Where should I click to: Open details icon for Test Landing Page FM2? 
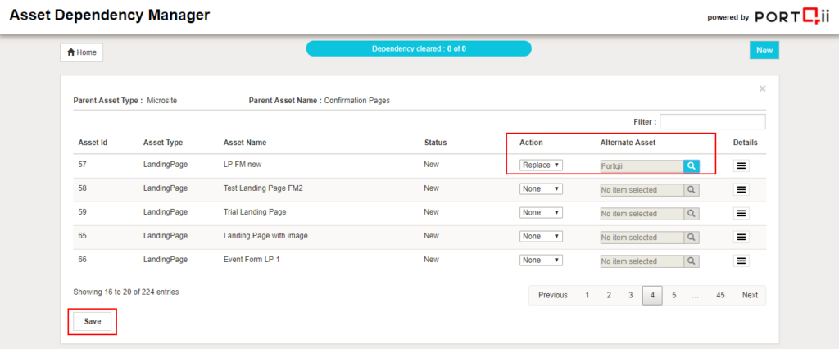pyautogui.click(x=741, y=189)
